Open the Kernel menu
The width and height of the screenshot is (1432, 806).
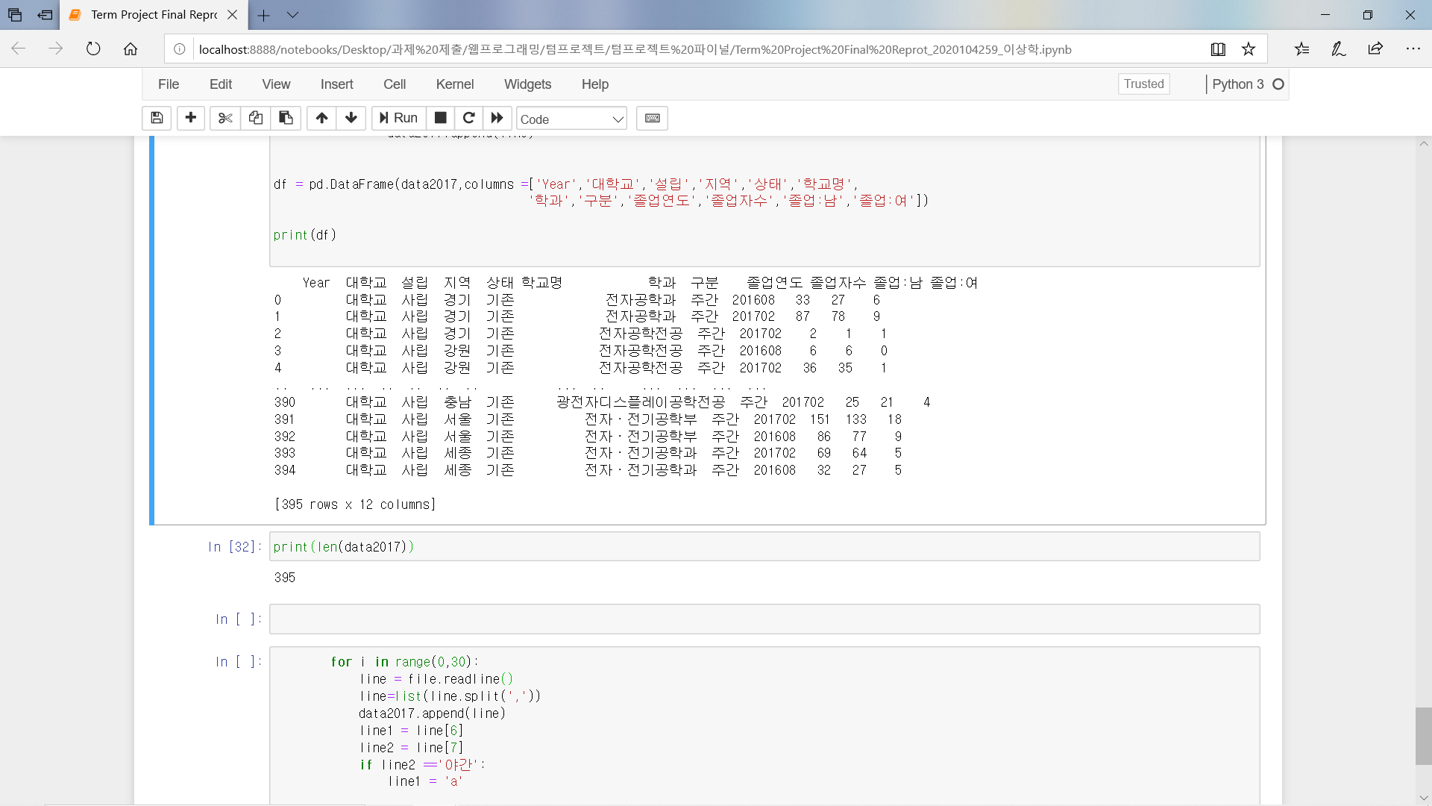[454, 84]
